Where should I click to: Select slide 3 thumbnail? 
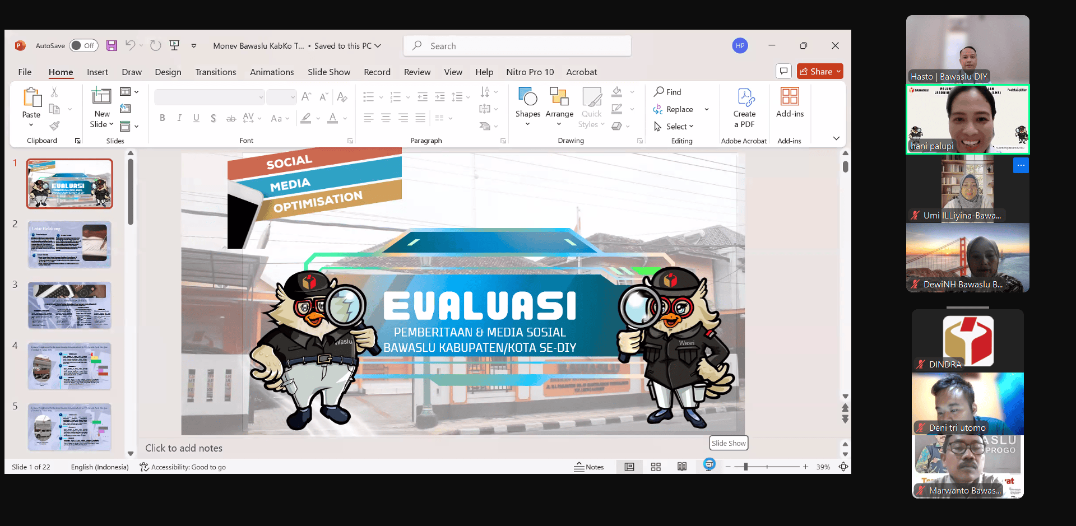pyautogui.click(x=69, y=305)
